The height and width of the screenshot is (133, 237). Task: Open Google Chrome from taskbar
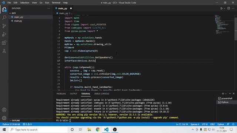coord(98,130)
